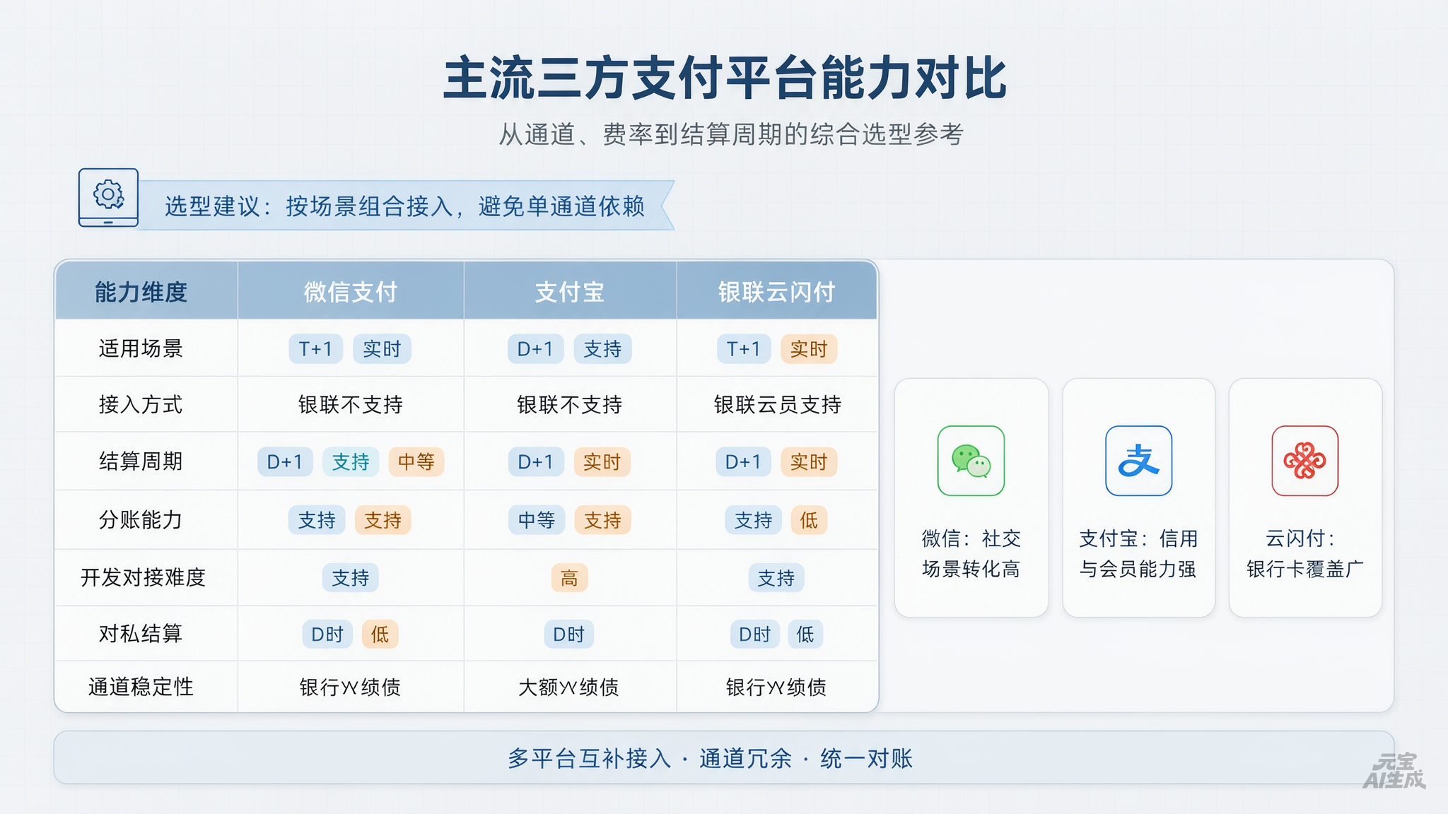1448x814 pixels.
Task: Select the 结算周期 row label
Action: [x=141, y=461]
